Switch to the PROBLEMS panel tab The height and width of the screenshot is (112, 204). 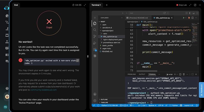(132, 74)
